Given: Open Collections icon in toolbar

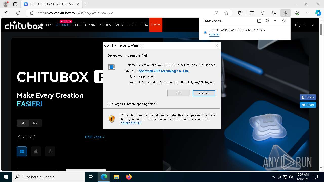Looking at the screenshot, I should tap(274, 13).
